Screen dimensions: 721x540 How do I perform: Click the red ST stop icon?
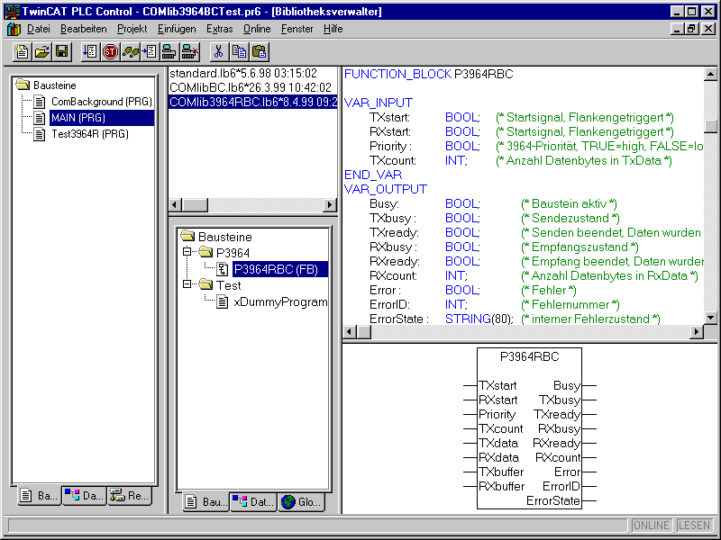[110, 51]
